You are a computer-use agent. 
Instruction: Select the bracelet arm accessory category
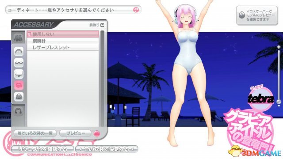(19, 85)
